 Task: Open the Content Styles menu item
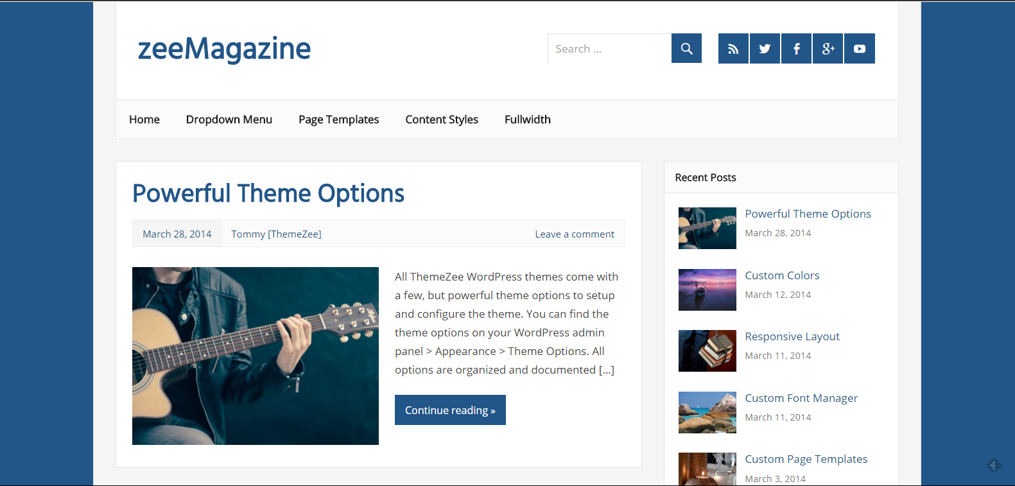pos(442,119)
